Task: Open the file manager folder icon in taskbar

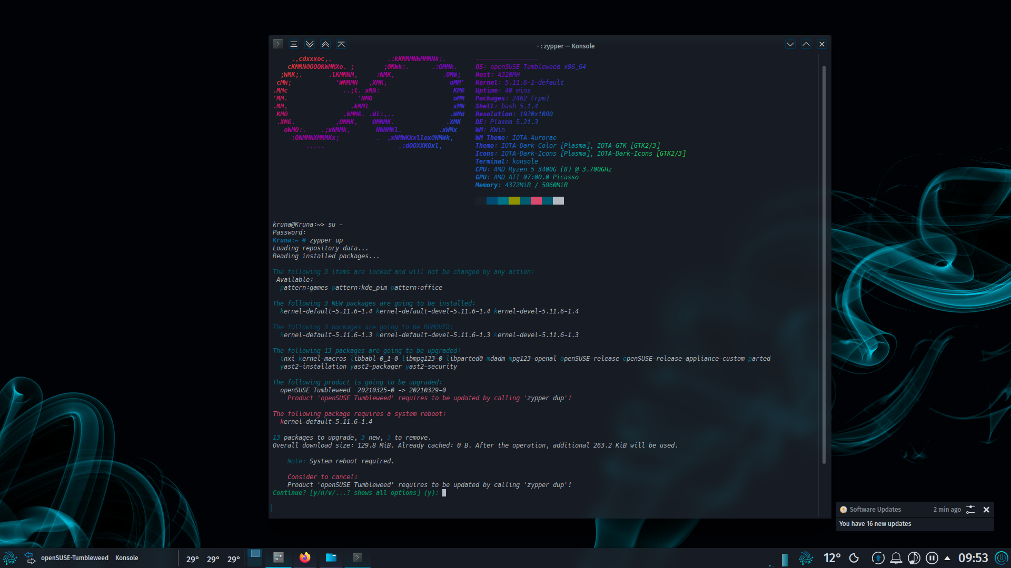Action: pos(331,557)
